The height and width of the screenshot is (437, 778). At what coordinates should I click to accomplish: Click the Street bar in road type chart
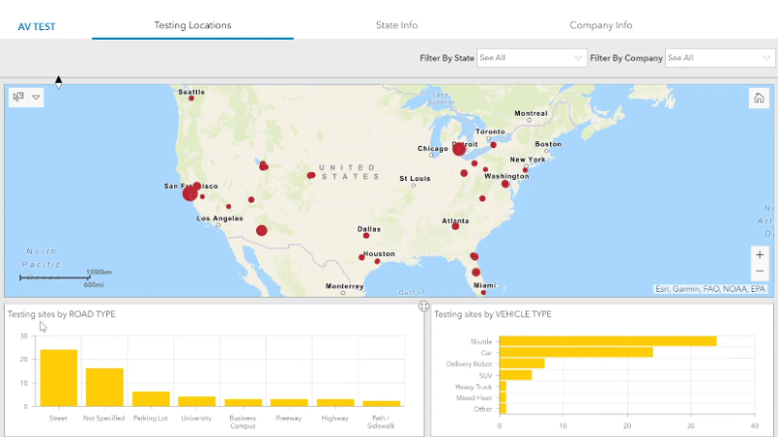(58, 377)
